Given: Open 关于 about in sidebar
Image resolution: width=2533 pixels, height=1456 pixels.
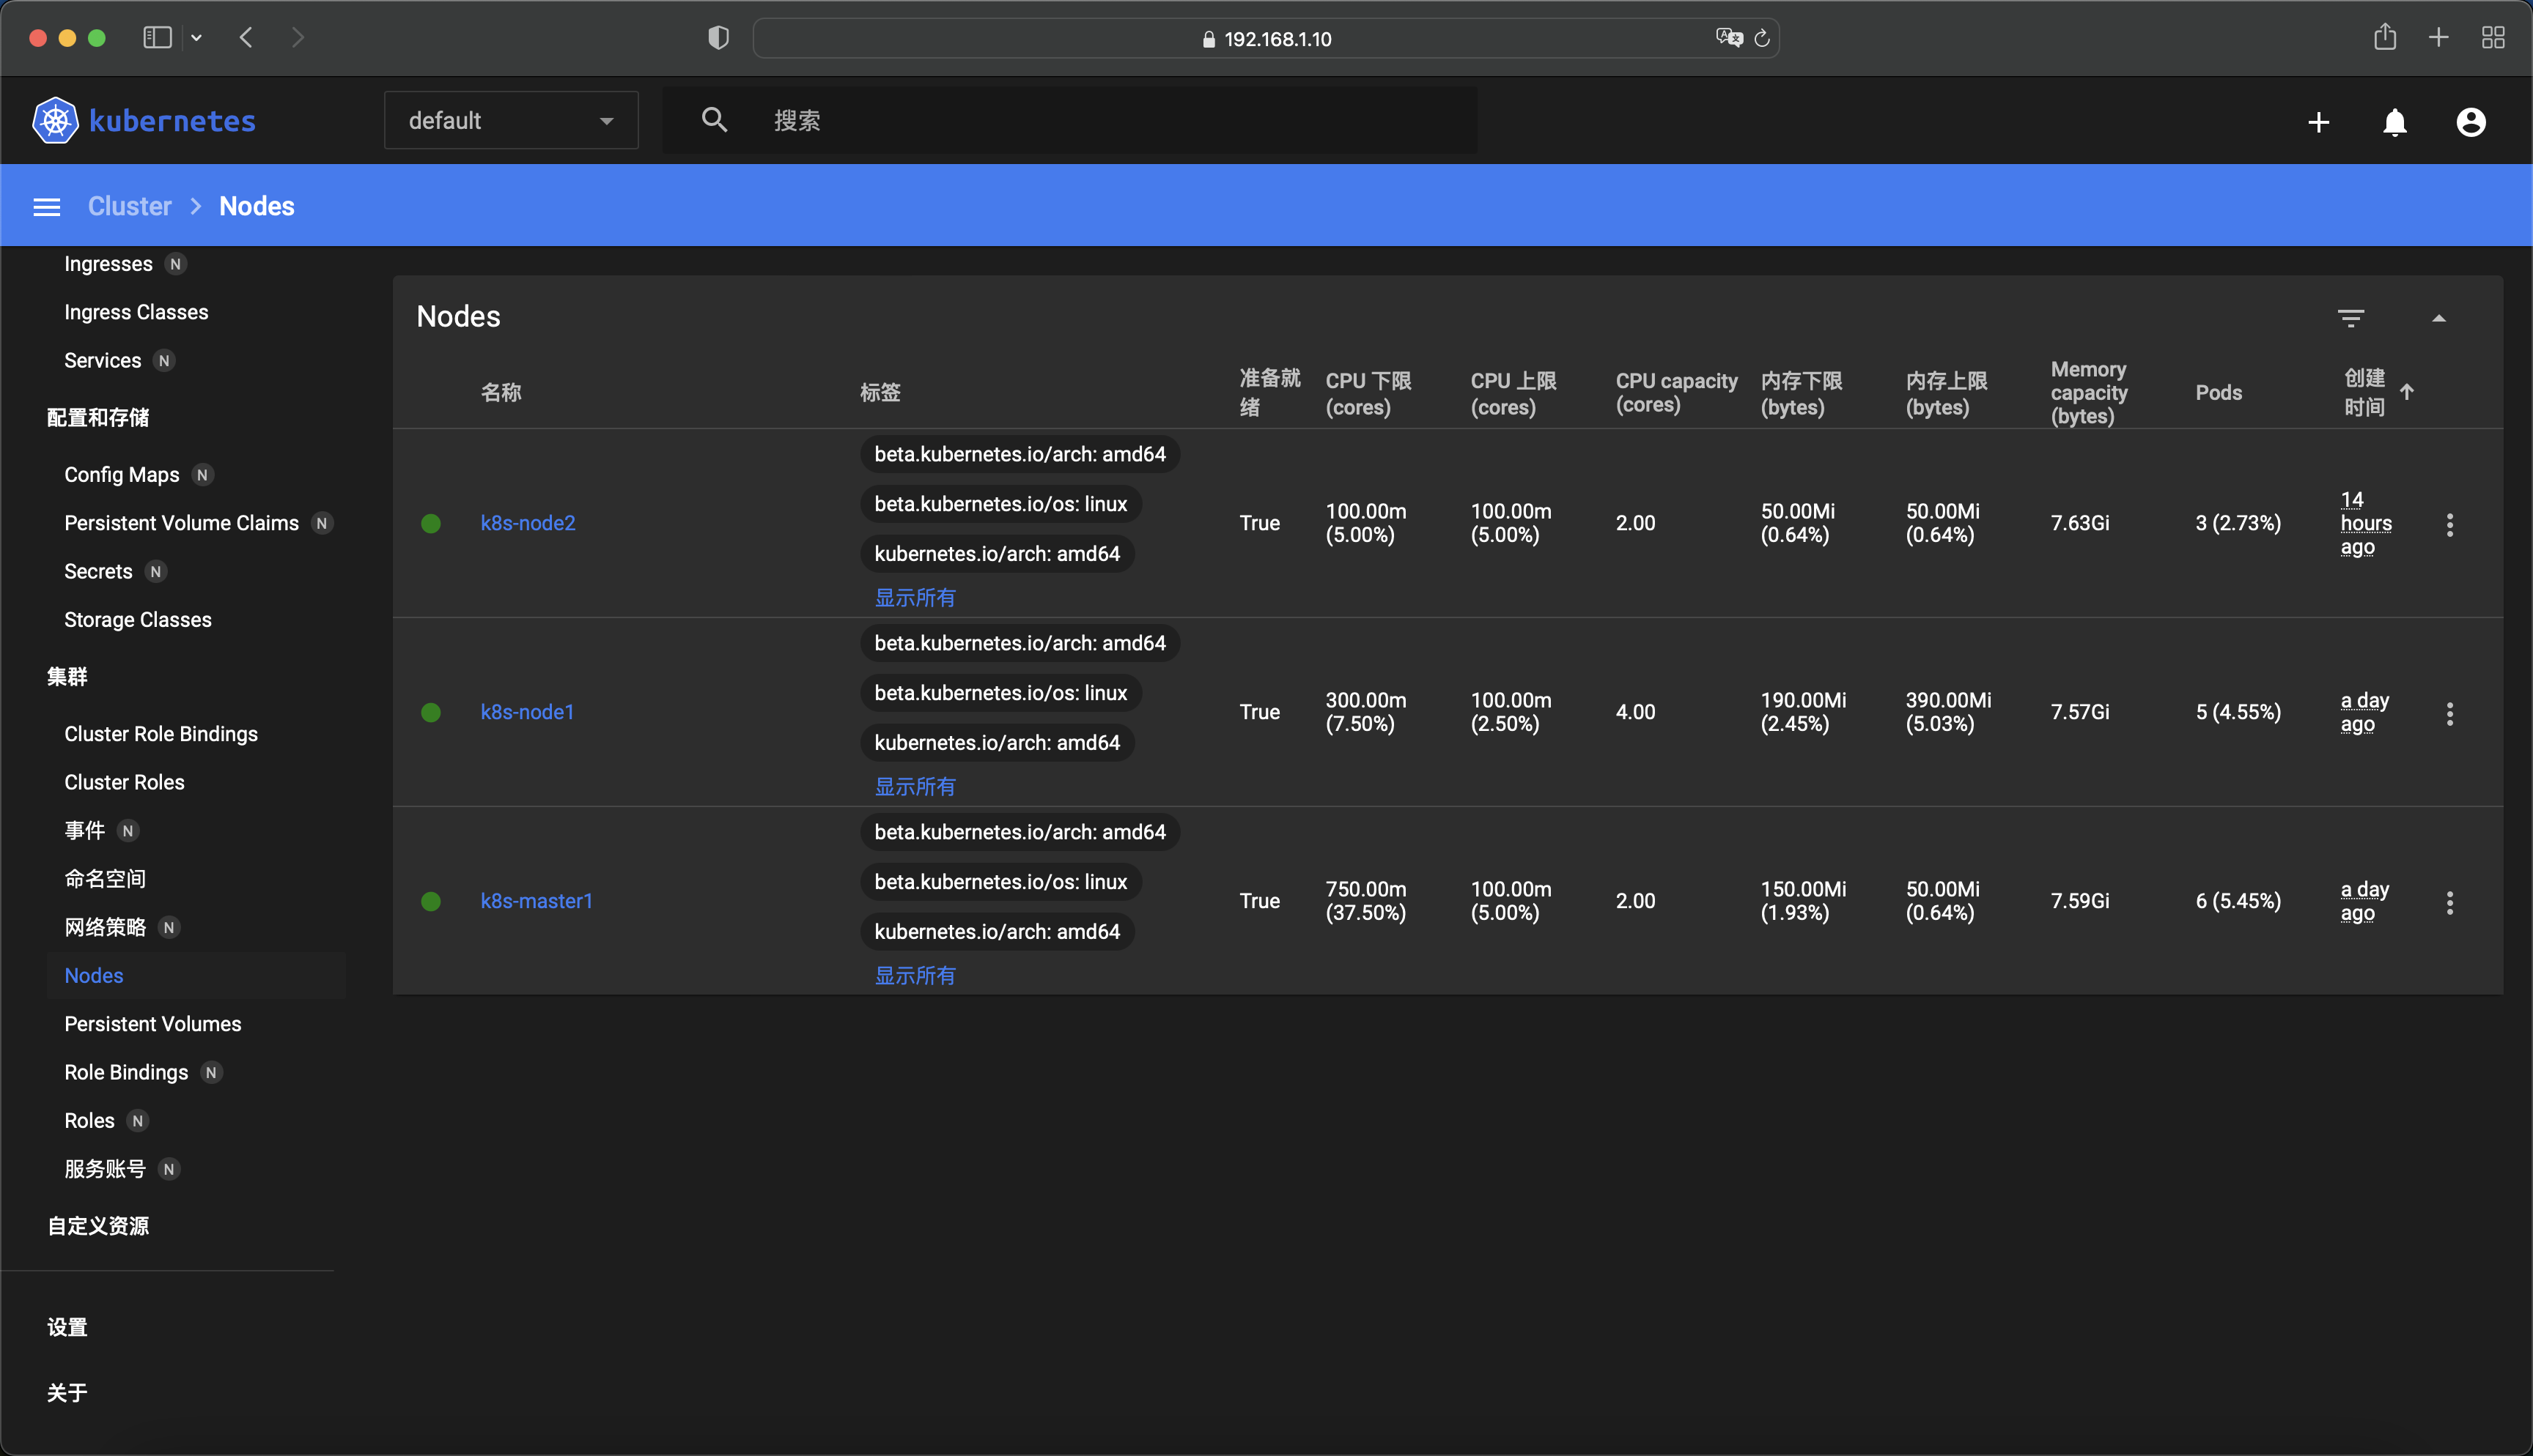Looking at the screenshot, I should coord(67,1393).
